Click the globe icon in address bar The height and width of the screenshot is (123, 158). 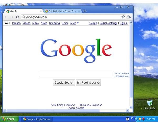(x=23, y=17)
